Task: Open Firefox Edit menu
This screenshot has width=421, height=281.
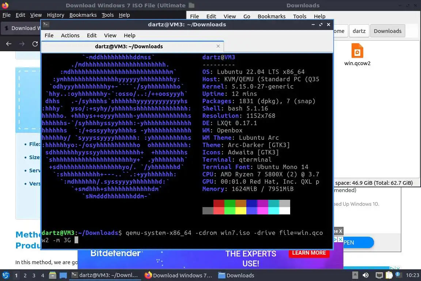Action: 20,15
